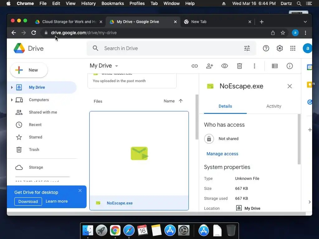Open Google Calendar side panel icon
The height and width of the screenshot is (239, 319).
pyautogui.click(x=309, y=67)
